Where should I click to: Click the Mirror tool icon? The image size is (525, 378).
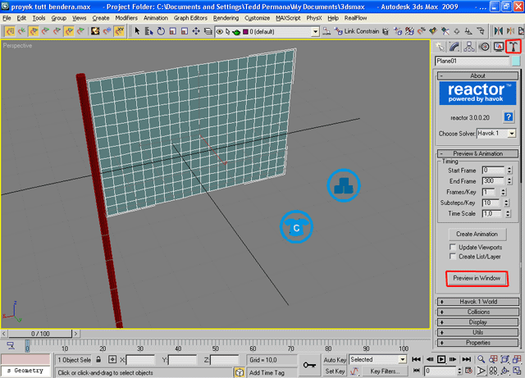point(498,31)
